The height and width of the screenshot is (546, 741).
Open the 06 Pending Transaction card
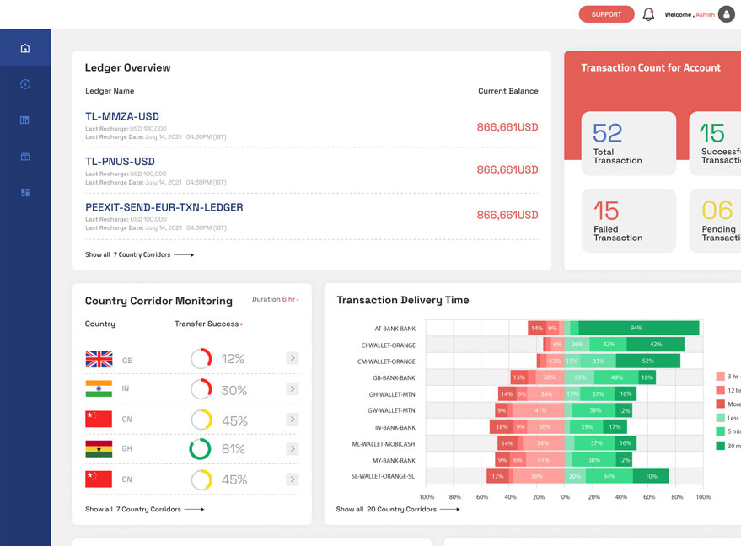pyautogui.click(x=715, y=221)
